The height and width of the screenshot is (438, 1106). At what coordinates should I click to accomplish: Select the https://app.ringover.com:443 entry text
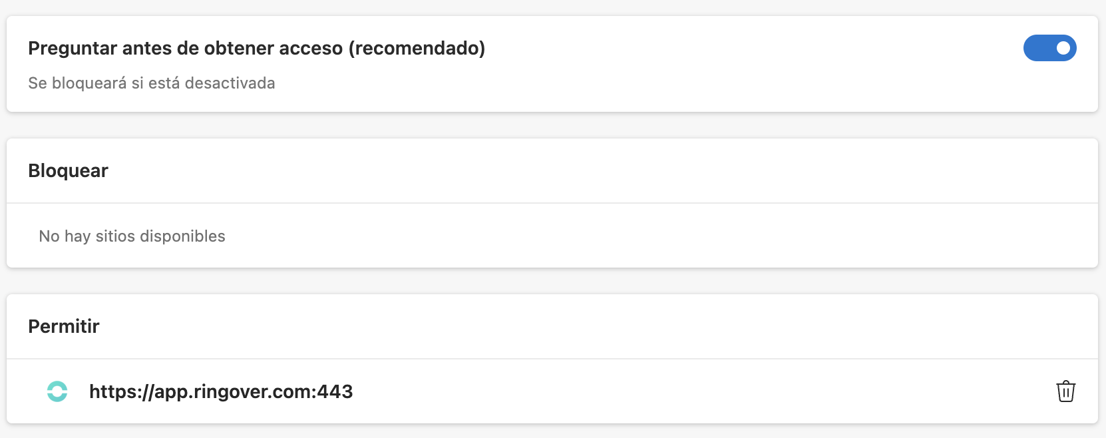(221, 391)
